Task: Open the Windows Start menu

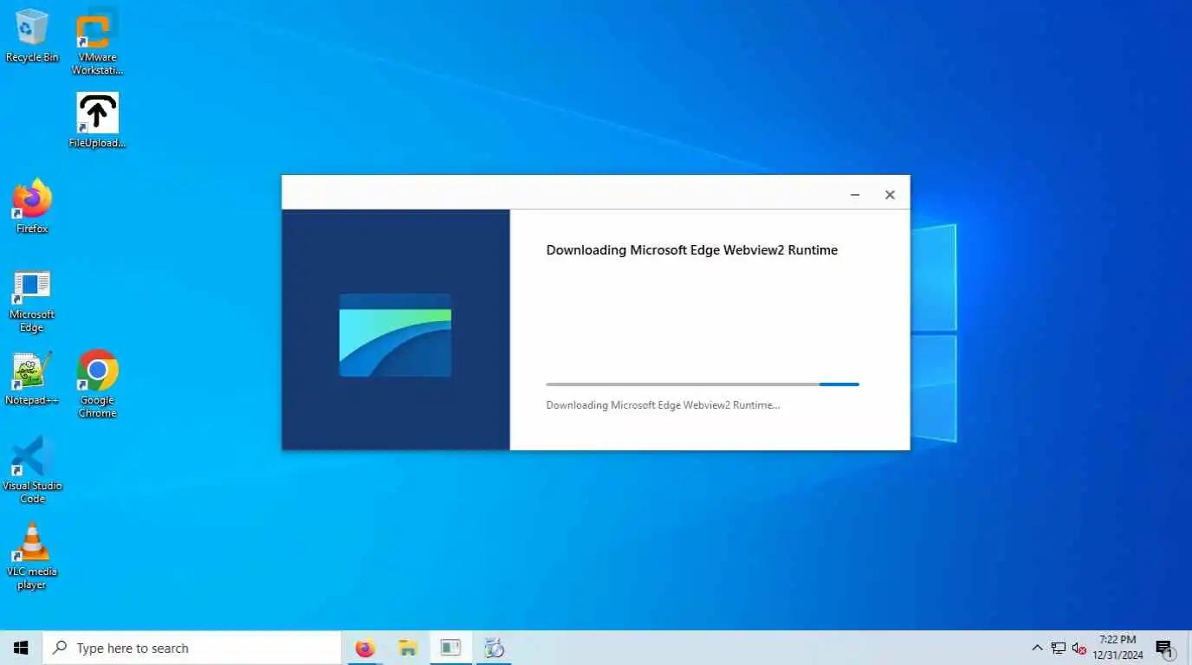Action: pyautogui.click(x=21, y=648)
